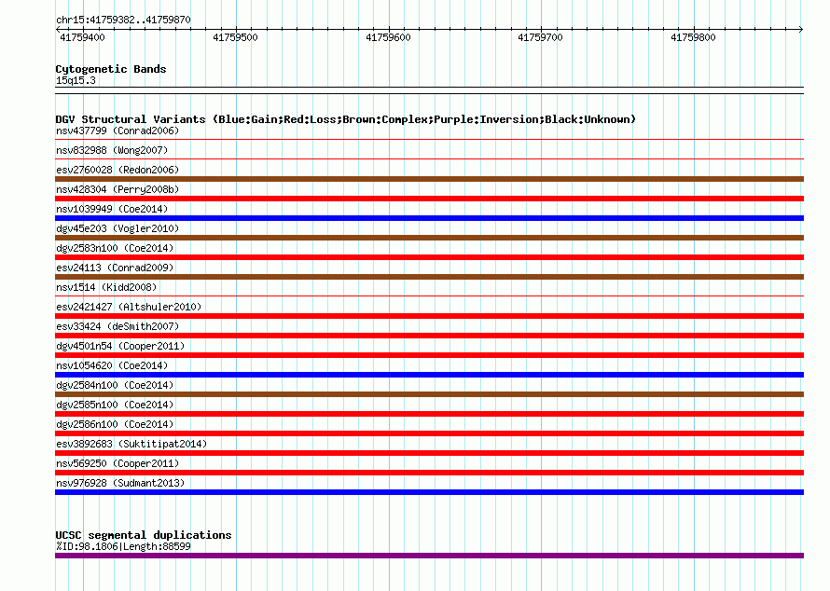Viewport: 830px width, 591px height.
Task: Click the blue bar under nsv976928
Action: 429,492
